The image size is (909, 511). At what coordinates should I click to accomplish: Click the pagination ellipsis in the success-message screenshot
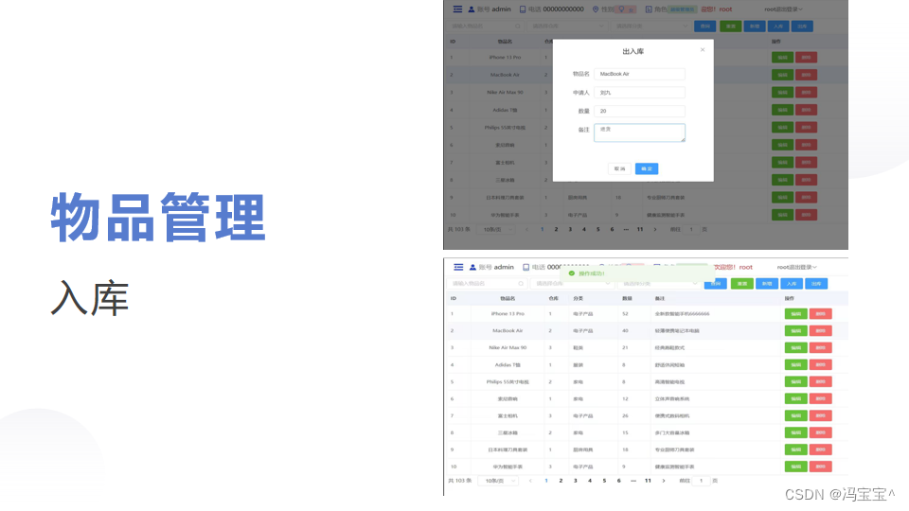coord(633,481)
